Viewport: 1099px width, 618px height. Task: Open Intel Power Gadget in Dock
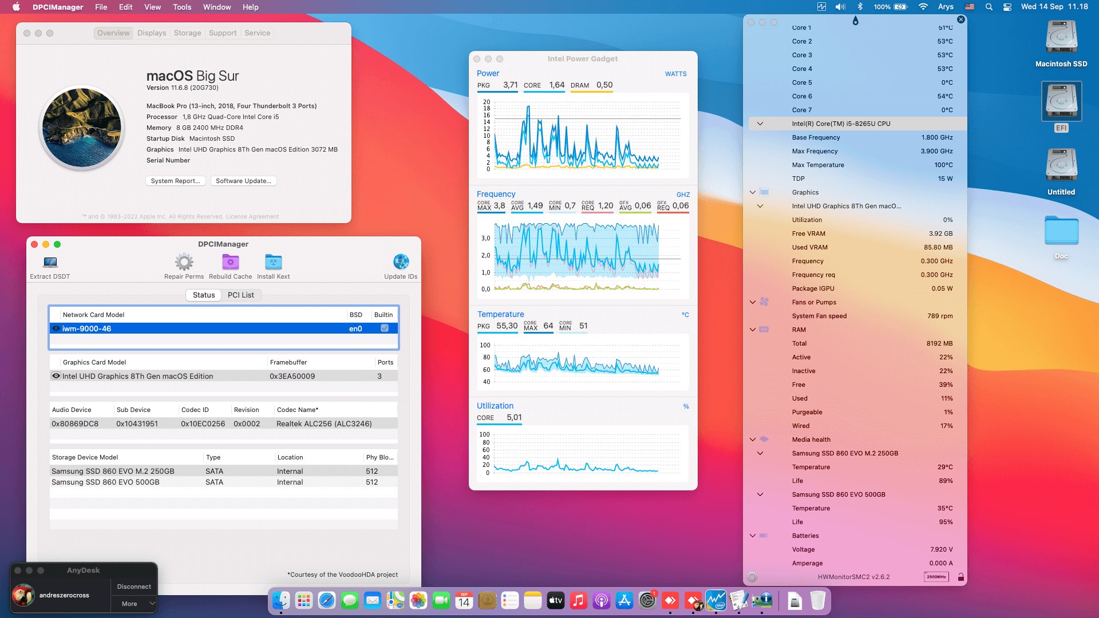pyautogui.click(x=716, y=600)
